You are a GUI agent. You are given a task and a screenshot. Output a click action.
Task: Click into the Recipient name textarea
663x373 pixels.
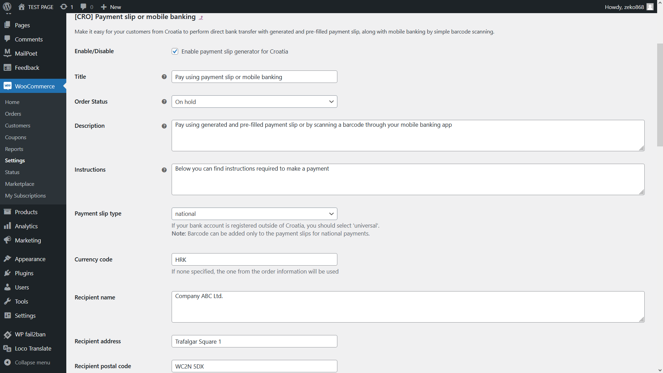[408, 307]
